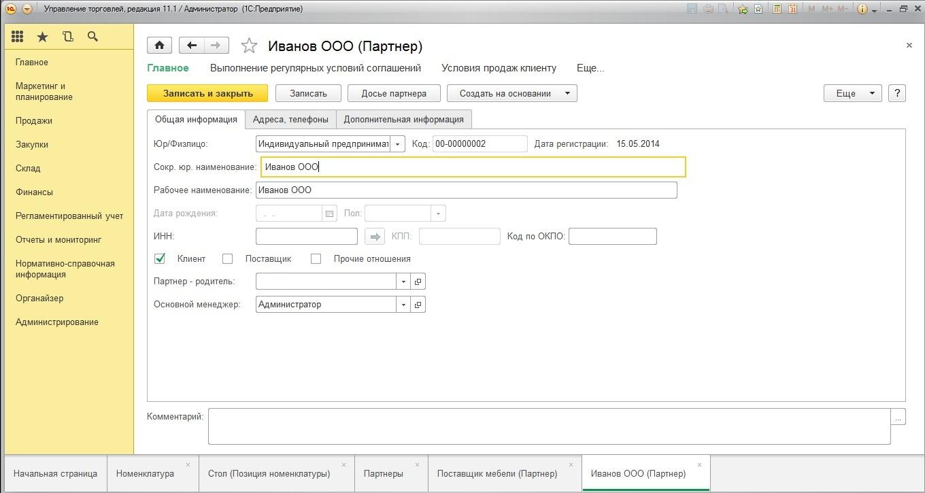Image resolution: width=925 pixels, height=493 pixels.
Task: Check the Поставщик checkbox
Action: (228, 258)
